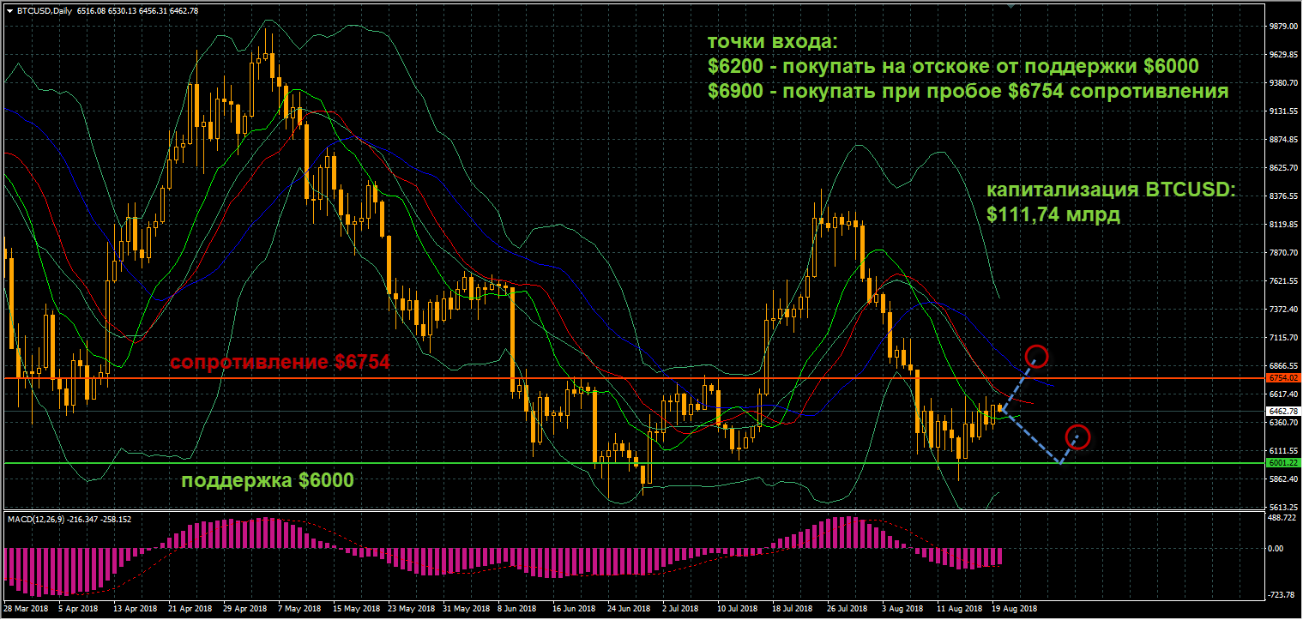Click the 10 Jul 2018 date label
The height and width of the screenshot is (620, 1303).
coord(738,609)
